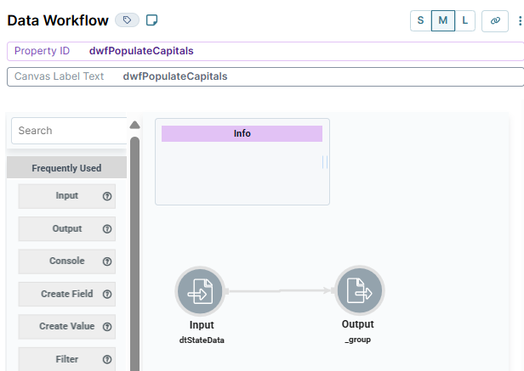The width and height of the screenshot is (524, 371).
Task: Open the vertical three-dot options menu
Action: 520,20
